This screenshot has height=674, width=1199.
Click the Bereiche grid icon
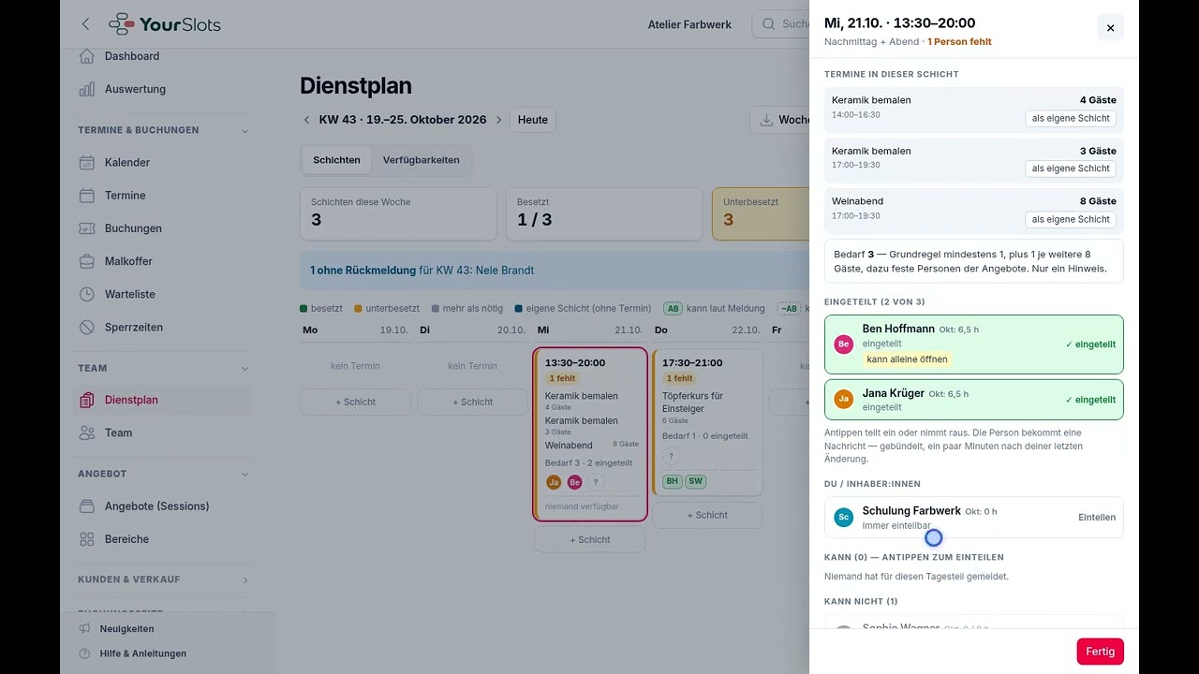pyautogui.click(x=87, y=539)
